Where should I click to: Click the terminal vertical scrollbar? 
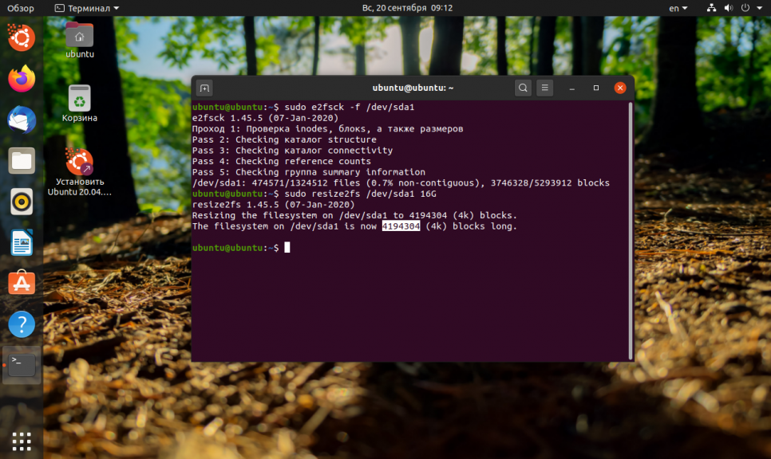630,231
